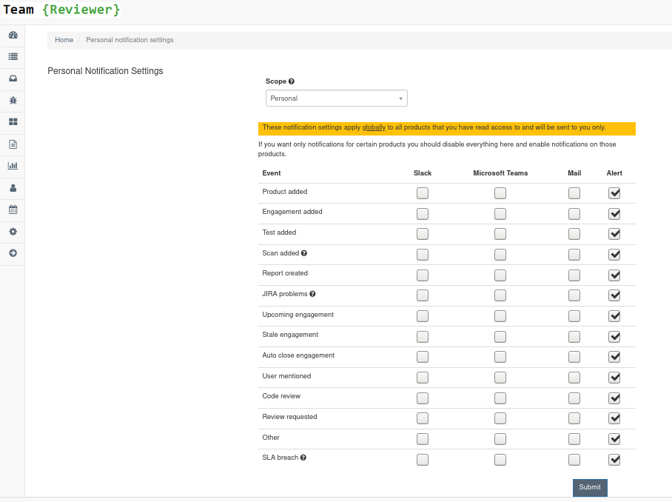Click the Users icon in the sidebar
Image resolution: width=672 pixels, height=502 pixels.
coord(13,187)
